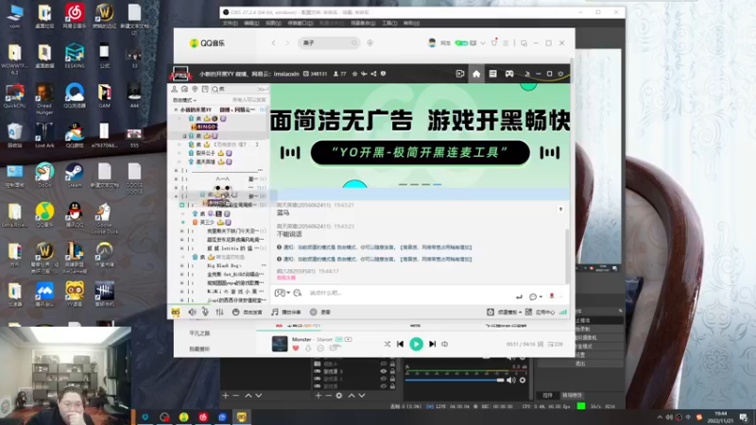Screen dimensions: 756x425
Task: Skip to next track in QQ Music
Action: point(433,344)
